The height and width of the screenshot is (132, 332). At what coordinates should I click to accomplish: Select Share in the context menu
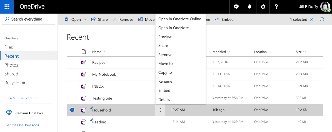coord(181,46)
